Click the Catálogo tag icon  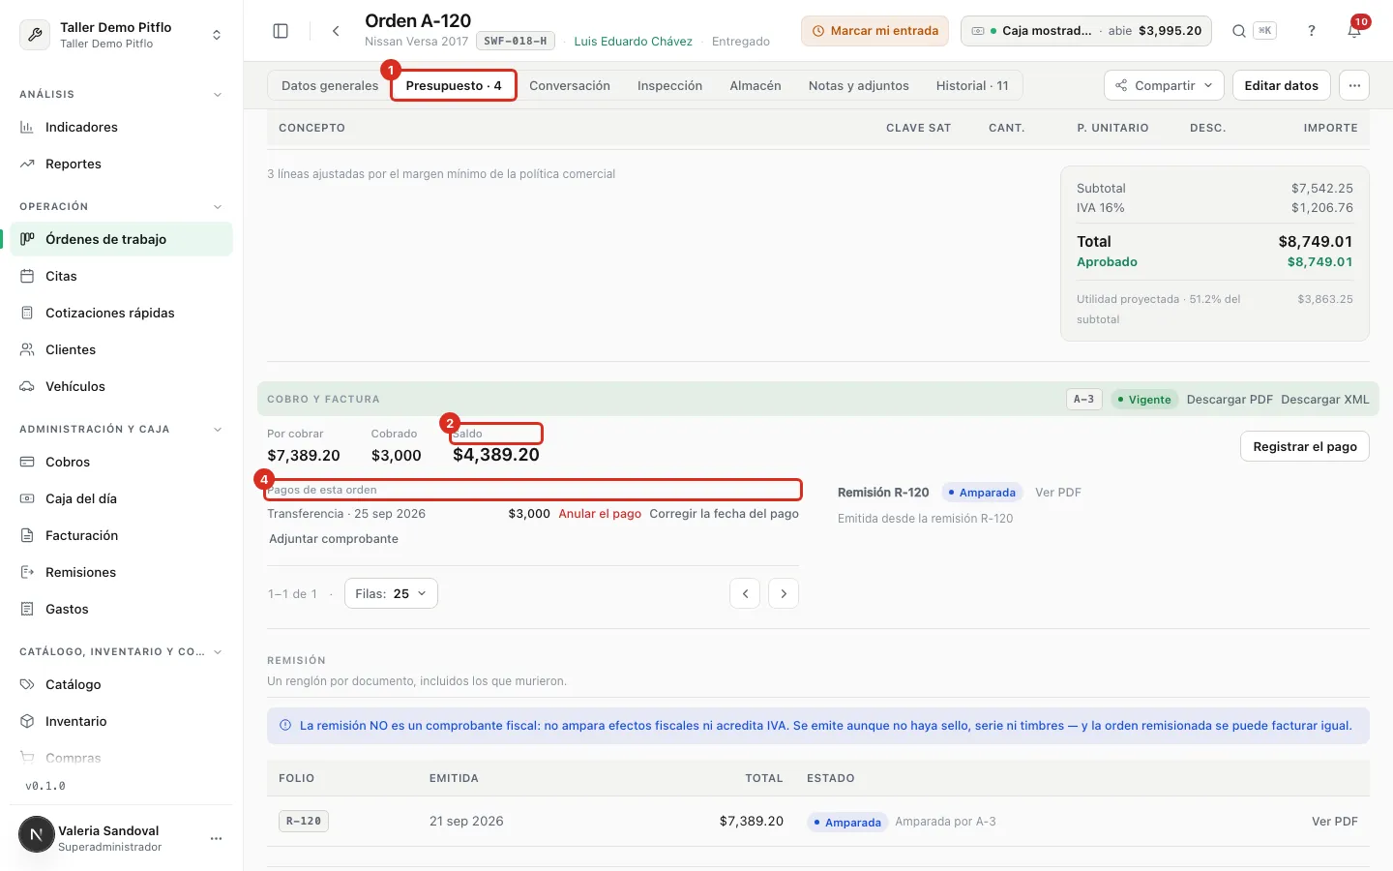27,685
